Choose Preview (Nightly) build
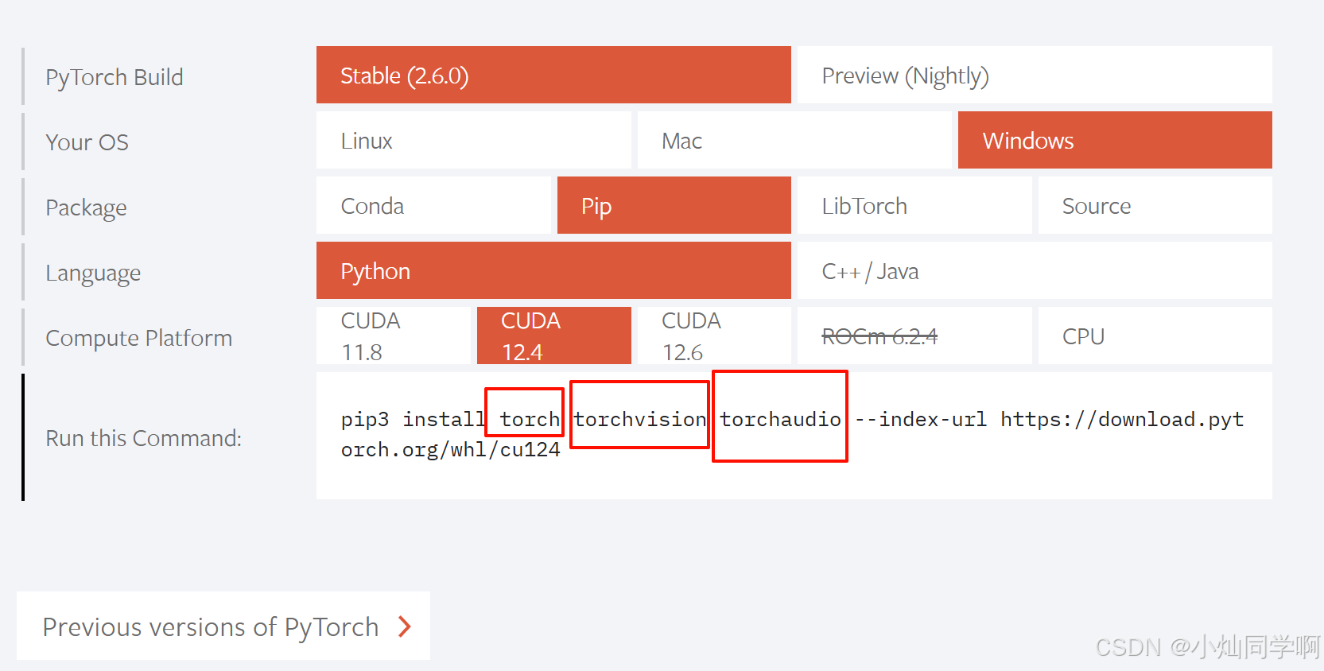Viewport: 1324px width, 671px height. (x=1035, y=75)
